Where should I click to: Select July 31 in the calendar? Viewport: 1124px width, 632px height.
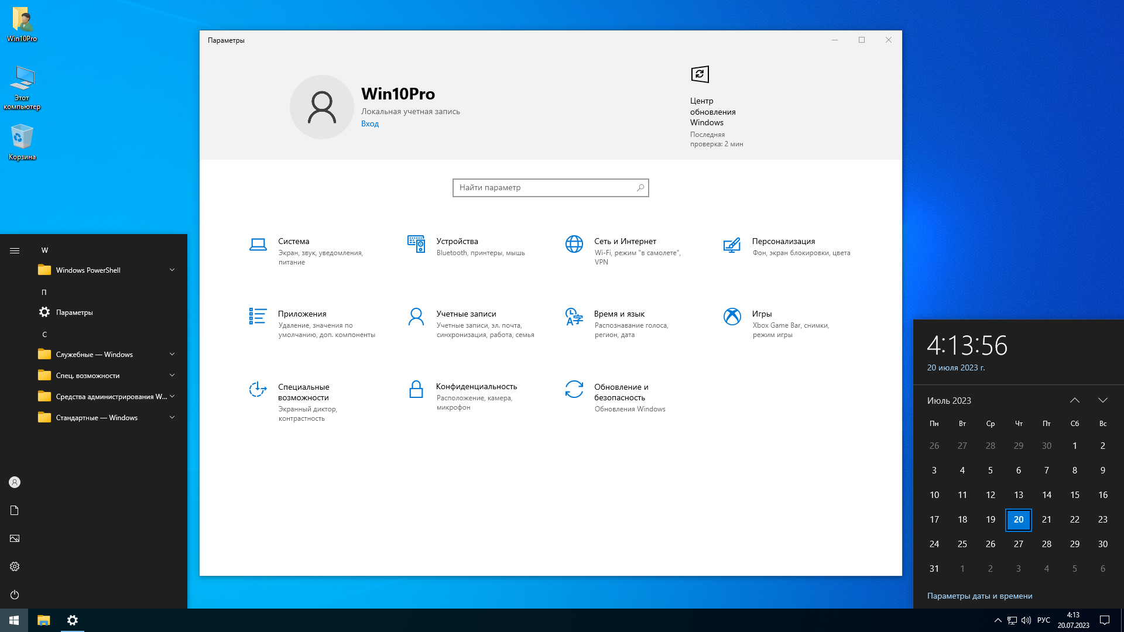[x=934, y=569]
